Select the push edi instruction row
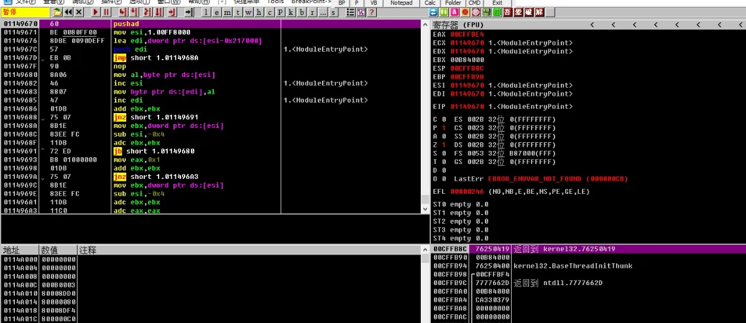 click(211, 49)
